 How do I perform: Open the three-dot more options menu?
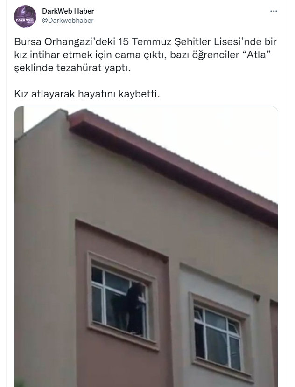[274, 11]
